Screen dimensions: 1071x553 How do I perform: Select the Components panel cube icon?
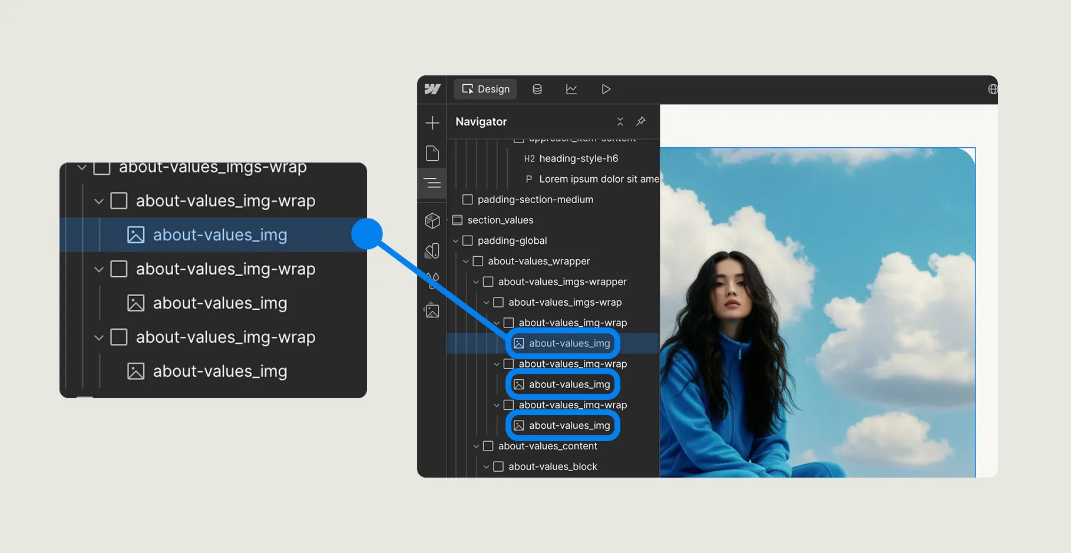[x=432, y=220]
